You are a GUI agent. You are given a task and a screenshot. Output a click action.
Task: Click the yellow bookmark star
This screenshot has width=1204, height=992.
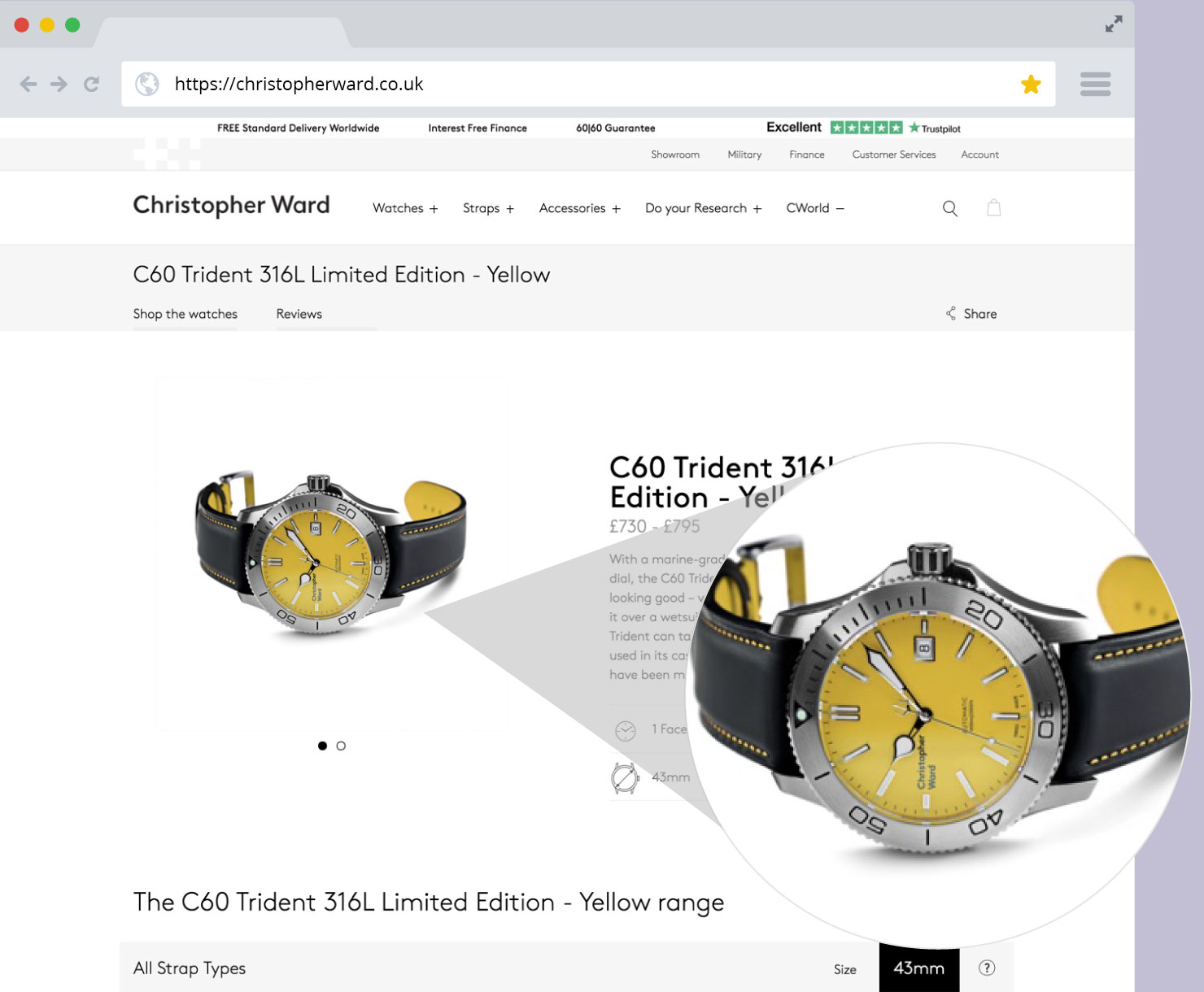(x=1031, y=84)
